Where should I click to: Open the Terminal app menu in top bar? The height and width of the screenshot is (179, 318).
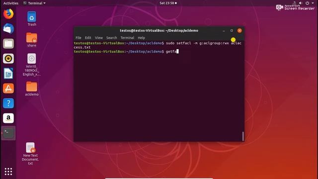(x=34, y=3)
